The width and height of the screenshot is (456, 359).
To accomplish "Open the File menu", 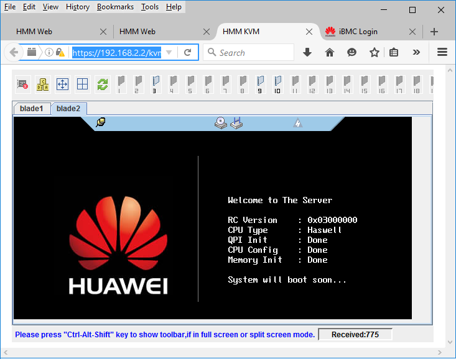I will coord(10,7).
